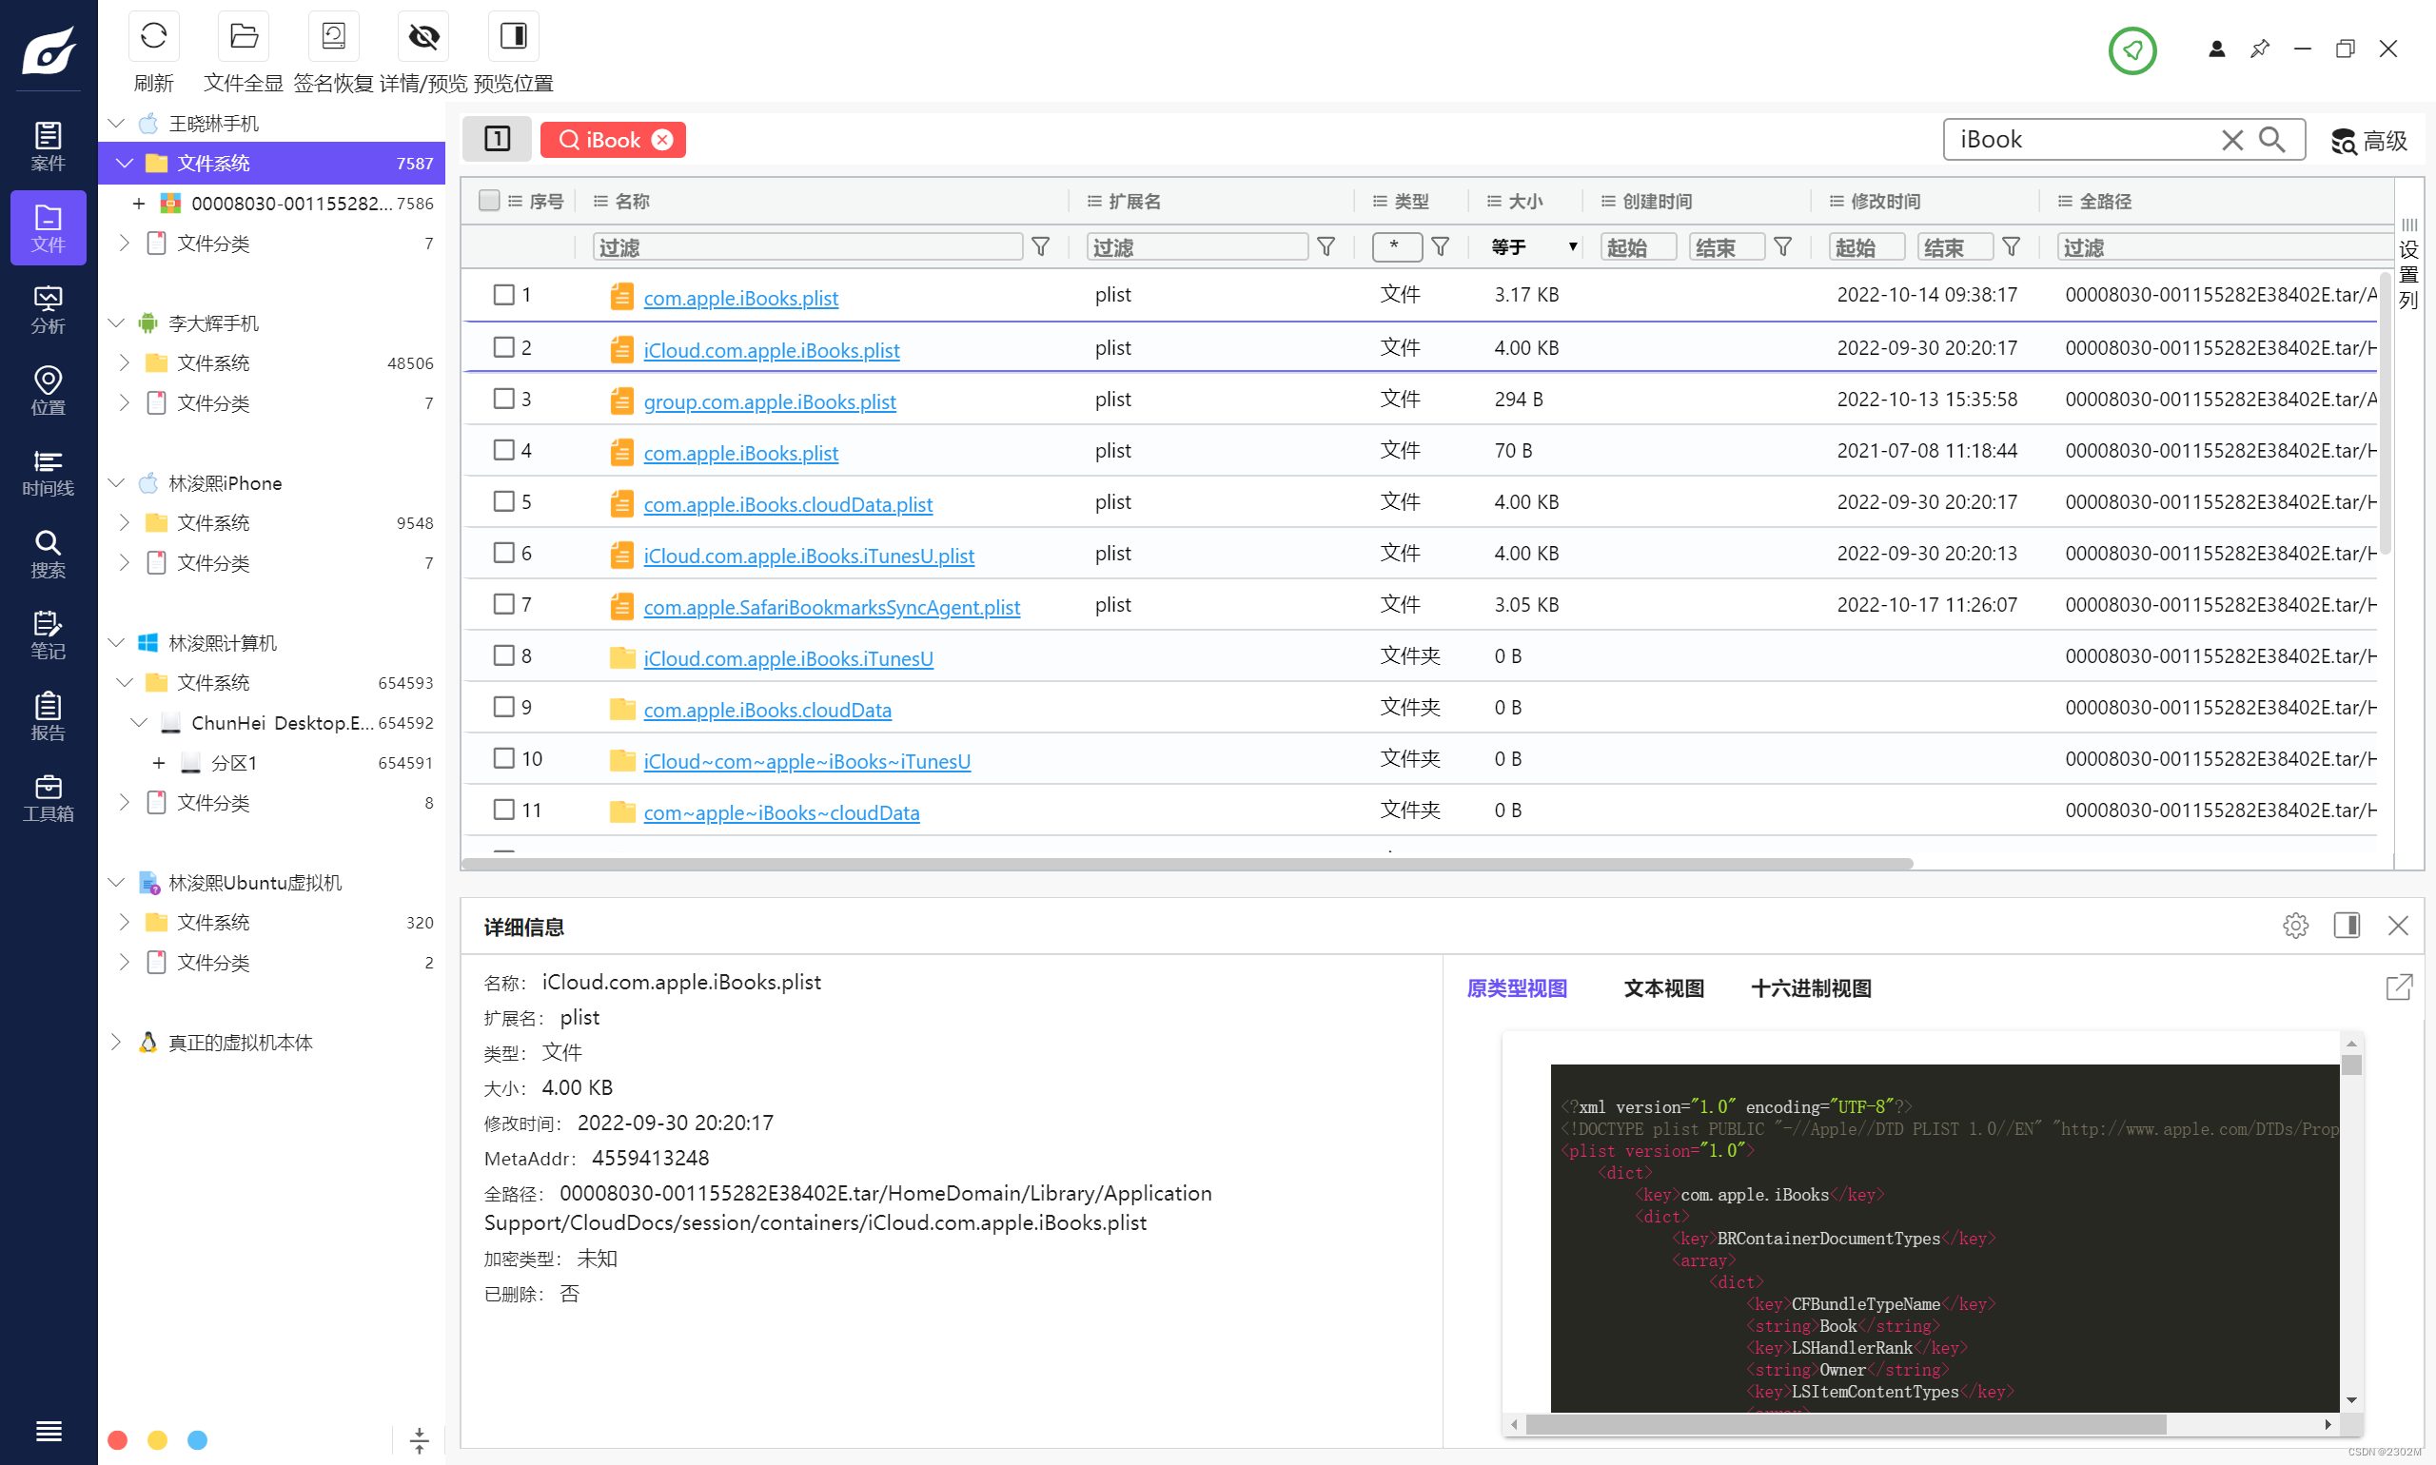Toggle the 详情/预览 eye icon
Viewport: 2436px width, 1465px height.
tap(422, 36)
